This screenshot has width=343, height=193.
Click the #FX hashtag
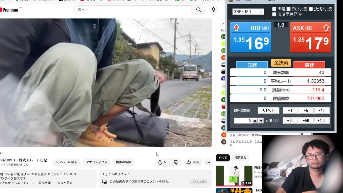click(73, 174)
